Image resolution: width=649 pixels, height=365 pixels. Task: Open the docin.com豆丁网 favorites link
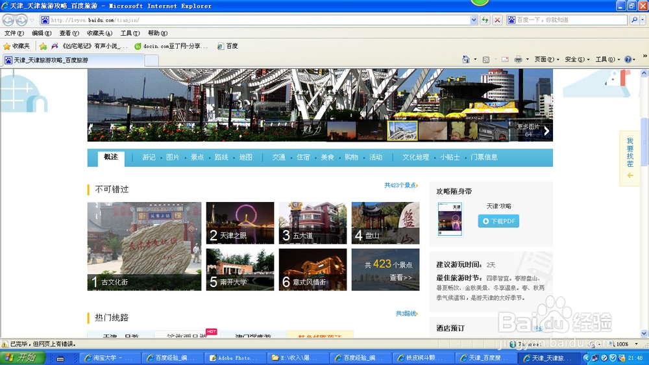pos(171,46)
